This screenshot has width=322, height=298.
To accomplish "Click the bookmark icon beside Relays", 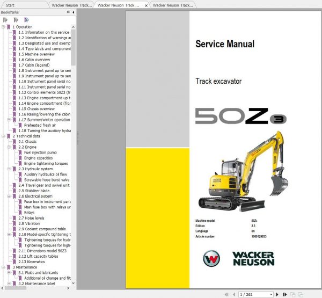I will click(x=20, y=213).
